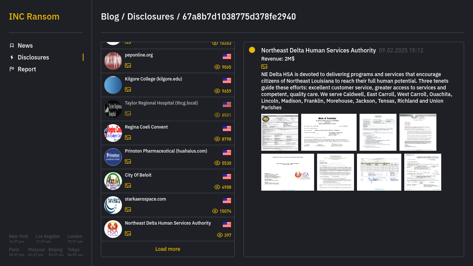The height and width of the screenshot is (266, 473).
Task: Click the Northeast Delta Human Services Authority detail heading
Action: (319, 50)
